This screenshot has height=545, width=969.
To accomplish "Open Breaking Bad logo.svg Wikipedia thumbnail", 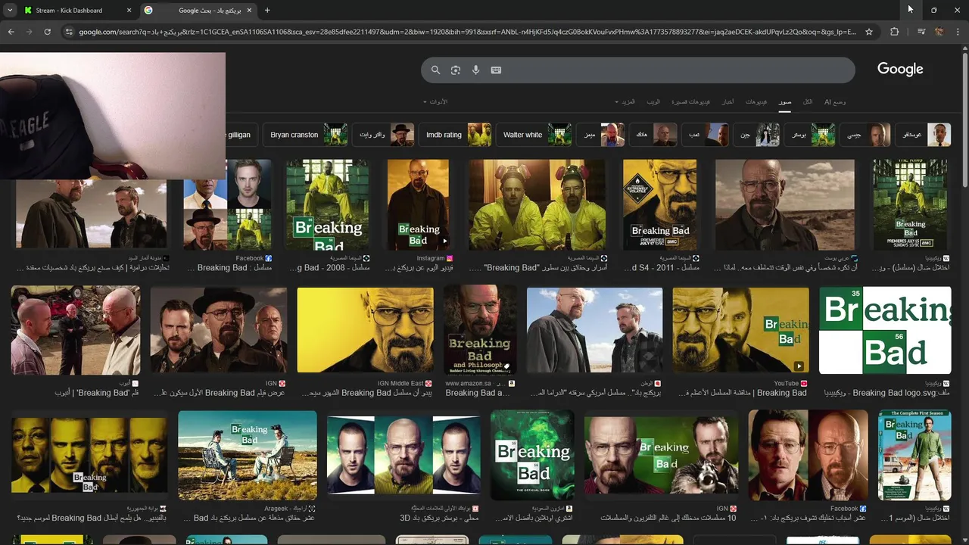I will pos(885,330).
